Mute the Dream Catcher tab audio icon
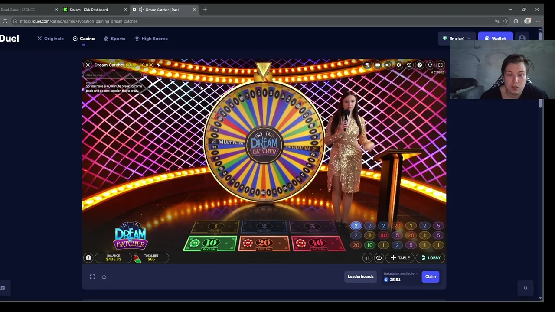This screenshot has height=312, width=555. tap(141, 10)
